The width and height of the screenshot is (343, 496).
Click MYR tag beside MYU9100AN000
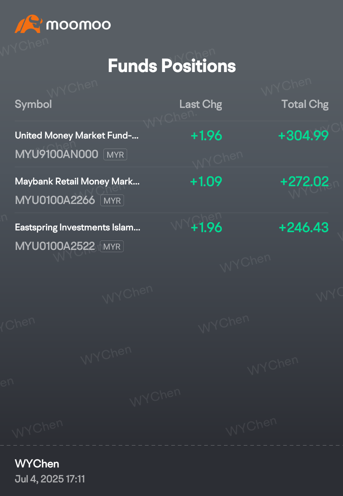coord(115,155)
